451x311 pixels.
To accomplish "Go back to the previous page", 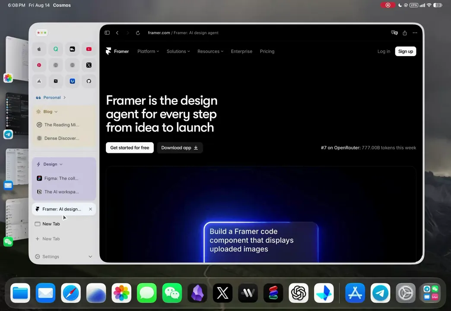I will (118, 33).
